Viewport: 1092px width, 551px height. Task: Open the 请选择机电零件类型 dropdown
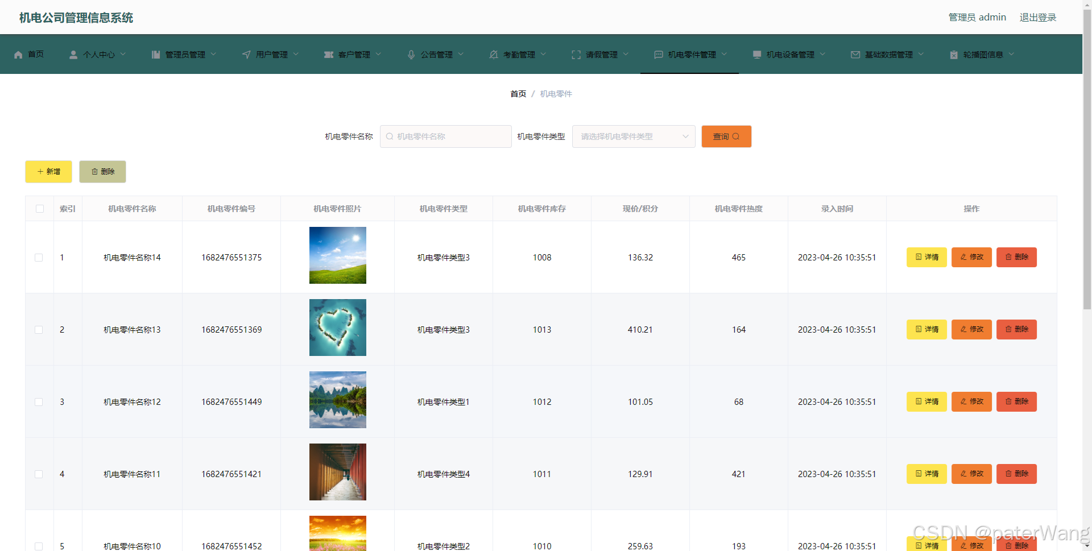(x=634, y=136)
